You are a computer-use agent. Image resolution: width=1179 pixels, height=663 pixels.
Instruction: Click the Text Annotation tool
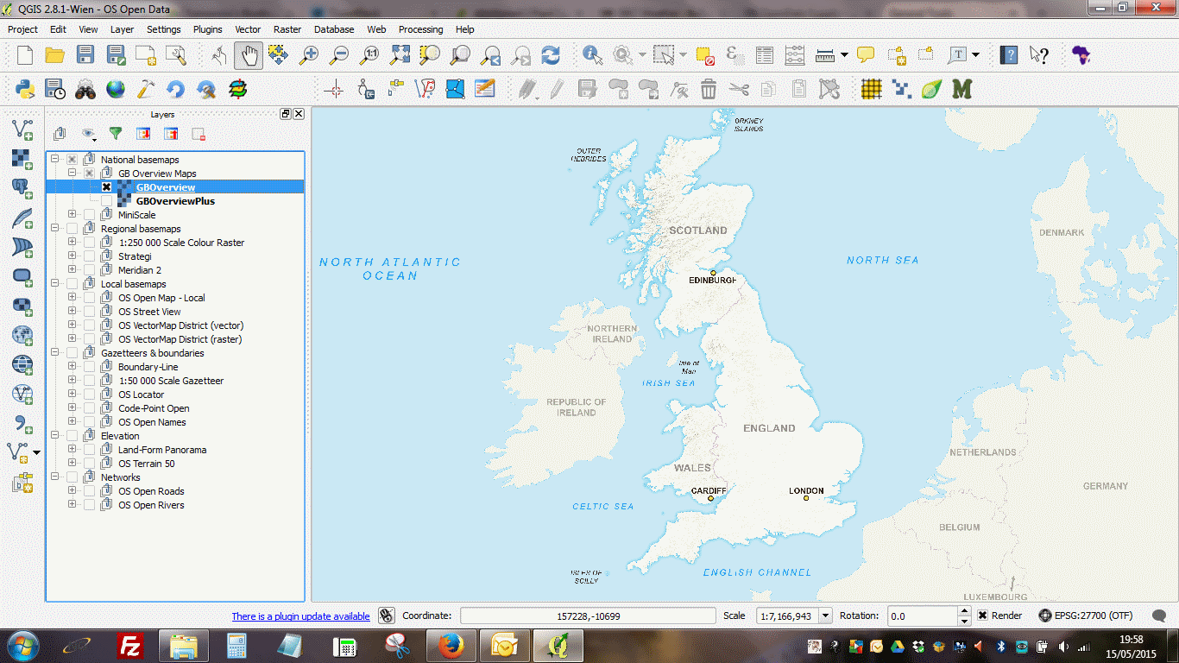point(957,55)
